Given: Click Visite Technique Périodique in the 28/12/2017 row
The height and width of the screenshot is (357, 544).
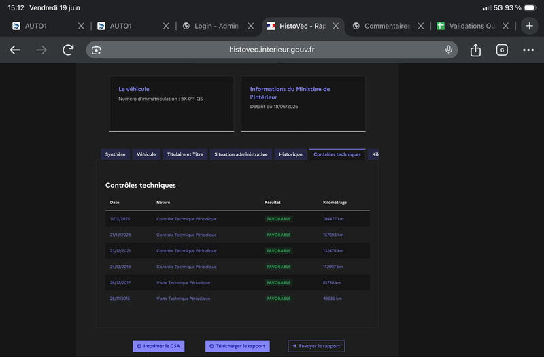Looking at the screenshot, I should click(x=183, y=283).
